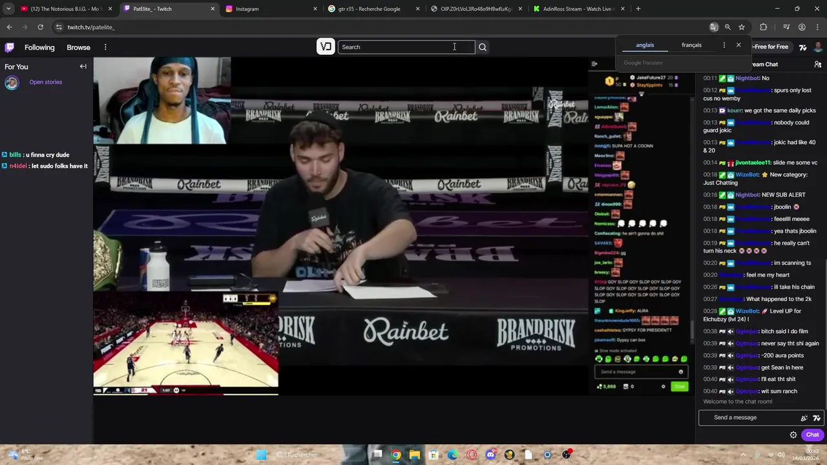Screen dimensions: 827x465
Task: Focus the Send a message field
Action: [760, 418]
